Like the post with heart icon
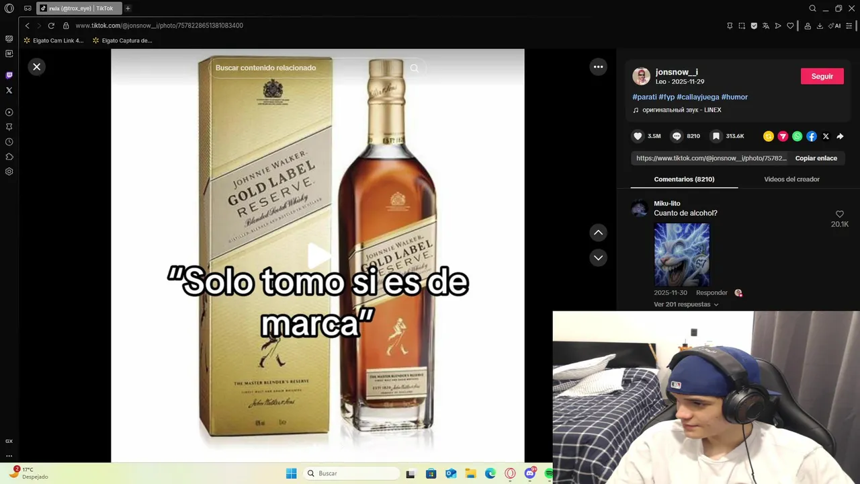This screenshot has width=860, height=484. tap(638, 136)
